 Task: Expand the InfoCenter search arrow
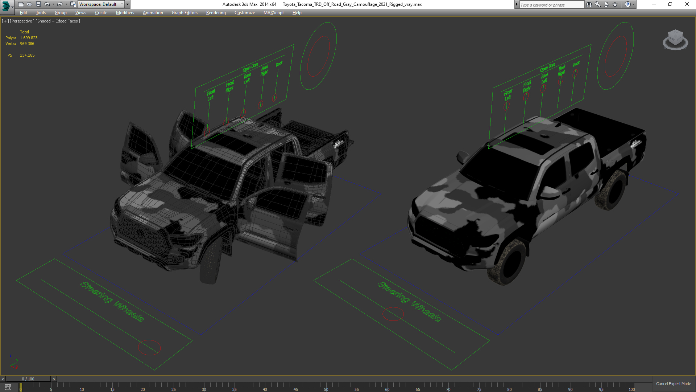tap(517, 4)
